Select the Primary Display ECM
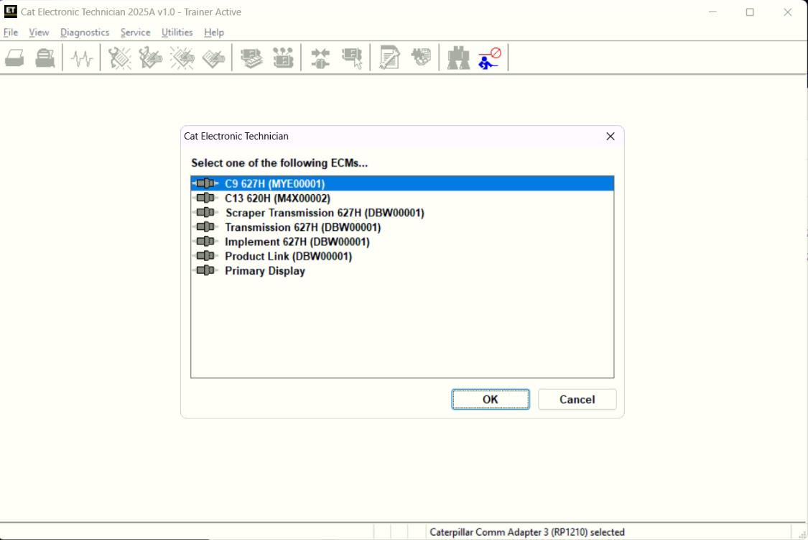This screenshot has width=808, height=540. pyautogui.click(x=402, y=271)
